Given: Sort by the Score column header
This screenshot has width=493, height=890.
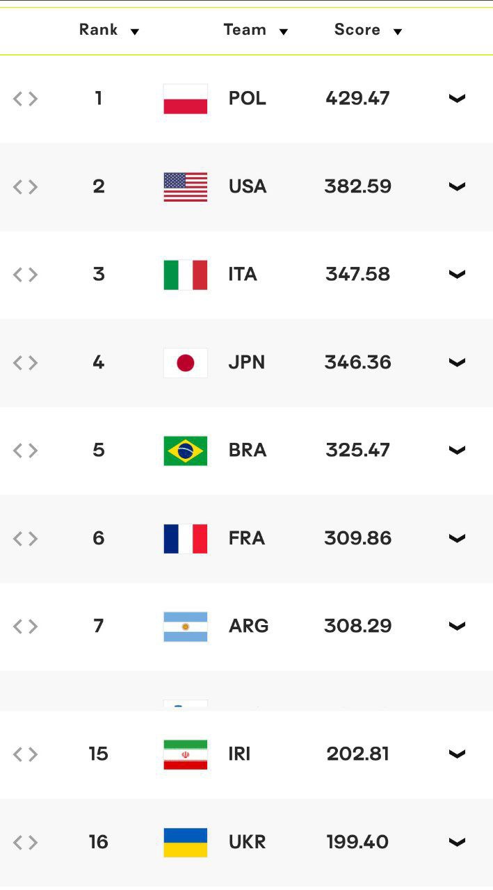Looking at the screenshot, I should click(x=368, y=30).
